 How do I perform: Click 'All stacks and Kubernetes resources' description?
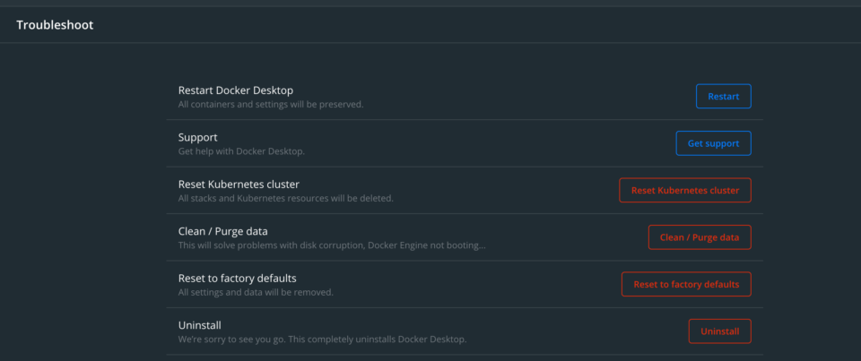(x=285, y=199)
